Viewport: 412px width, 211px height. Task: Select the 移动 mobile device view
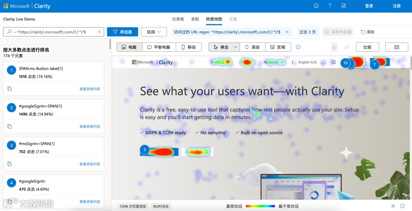[x=189, y=47]
